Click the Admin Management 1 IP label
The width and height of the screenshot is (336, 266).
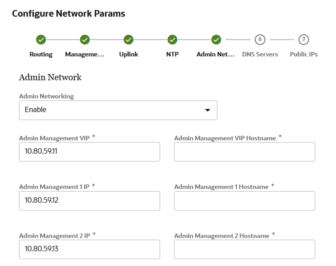pos(54,187)
